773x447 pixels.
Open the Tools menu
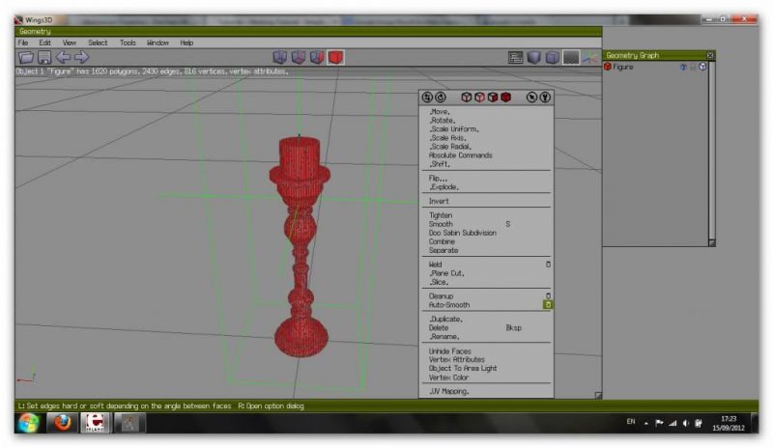[128, 42]
